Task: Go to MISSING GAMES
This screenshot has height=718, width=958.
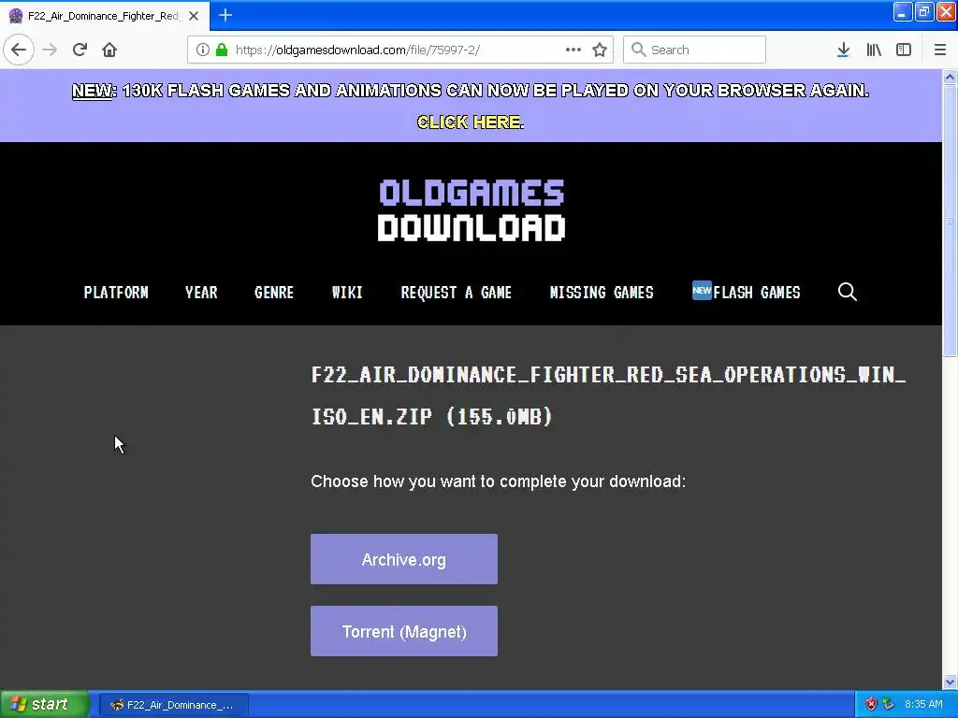Action: coord(602,293)
